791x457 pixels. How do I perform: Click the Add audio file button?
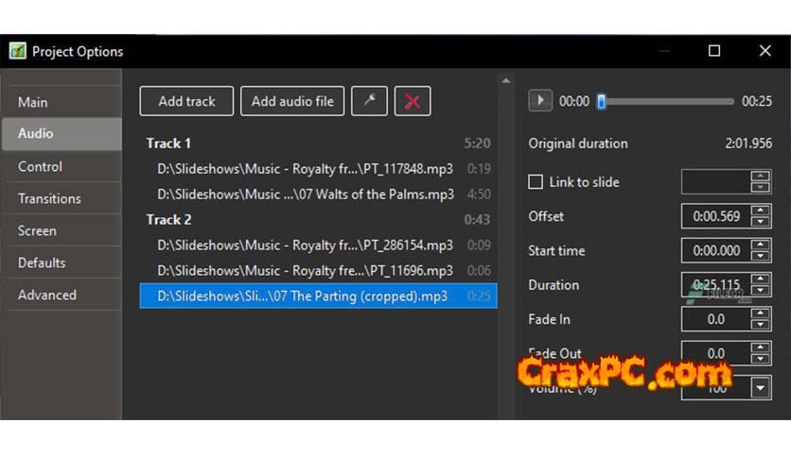[x=292, y=101]
